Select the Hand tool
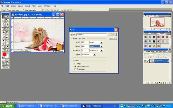This screenshot has height=108, width=173. tap(4, 50)
